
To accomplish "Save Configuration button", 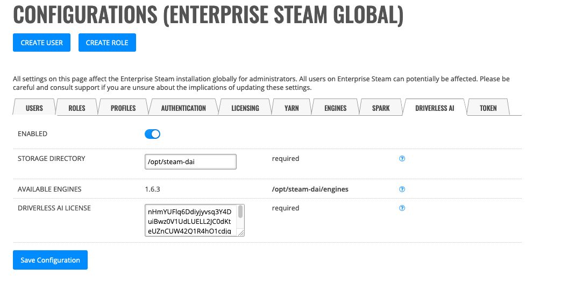I will tap(50, 260).
